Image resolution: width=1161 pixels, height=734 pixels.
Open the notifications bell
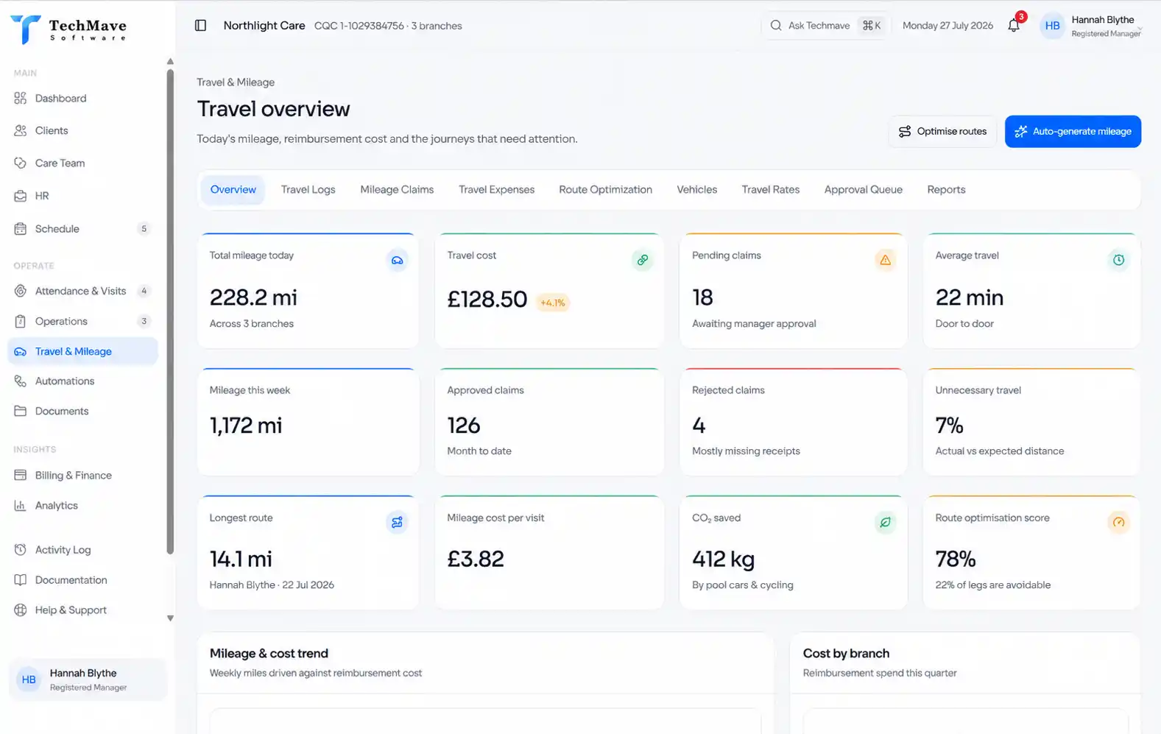pos(1014,26)
